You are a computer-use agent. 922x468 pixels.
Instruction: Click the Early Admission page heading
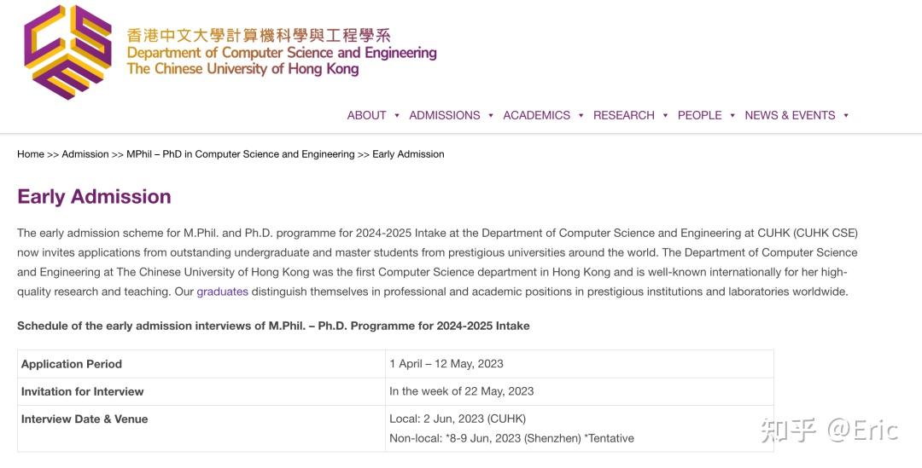(94, 196)
